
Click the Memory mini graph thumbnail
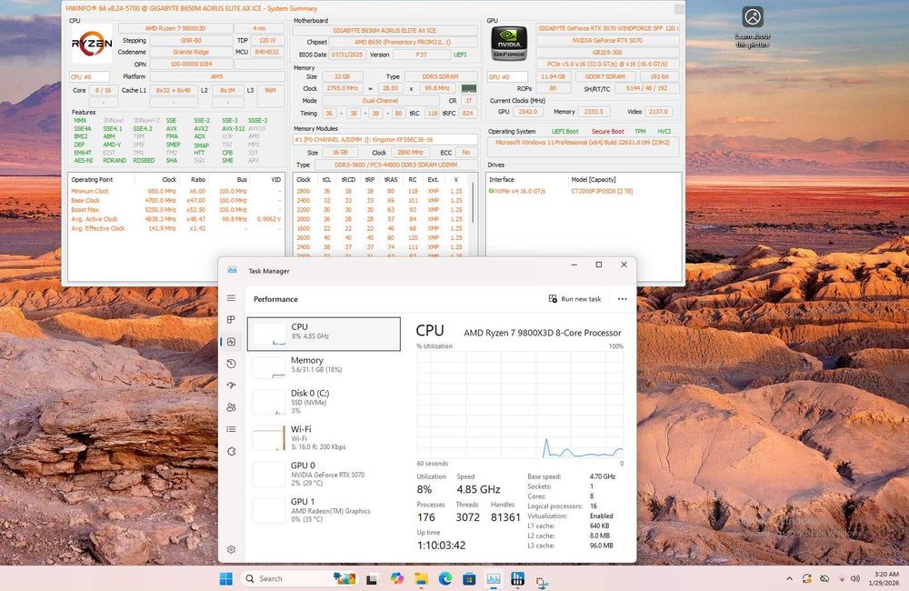point(269,366)
